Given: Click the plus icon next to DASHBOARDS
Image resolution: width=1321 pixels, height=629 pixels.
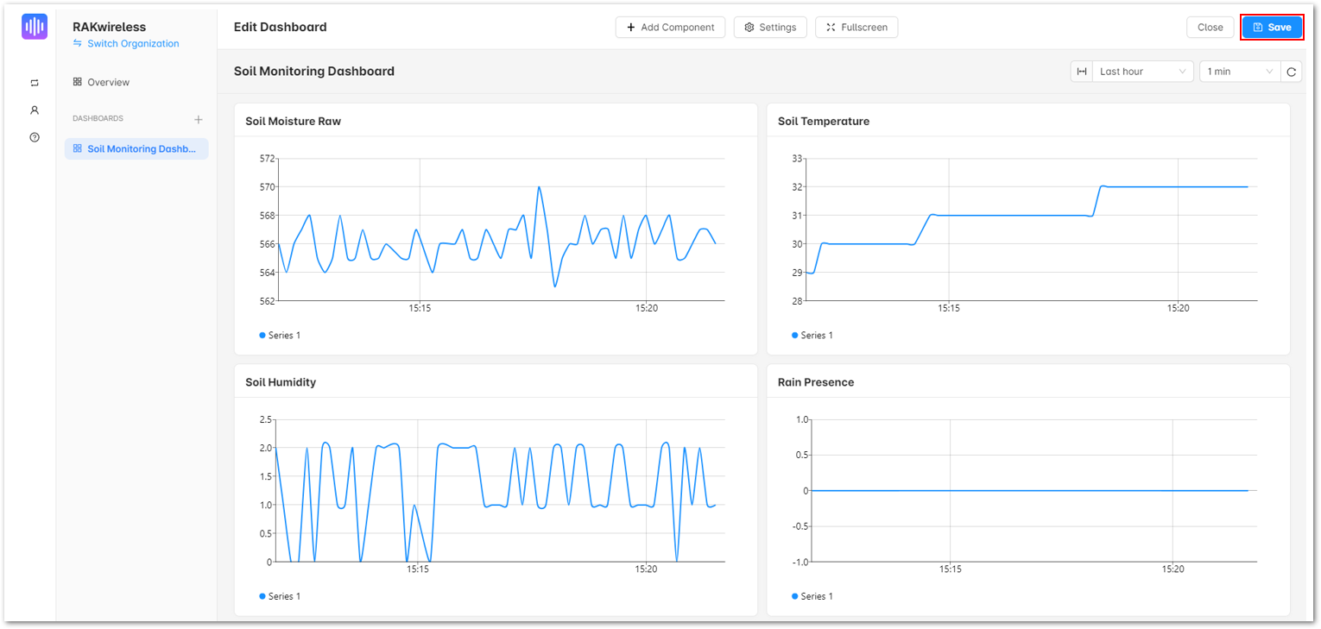Looking at the screenshot, I should coord(199,119).
